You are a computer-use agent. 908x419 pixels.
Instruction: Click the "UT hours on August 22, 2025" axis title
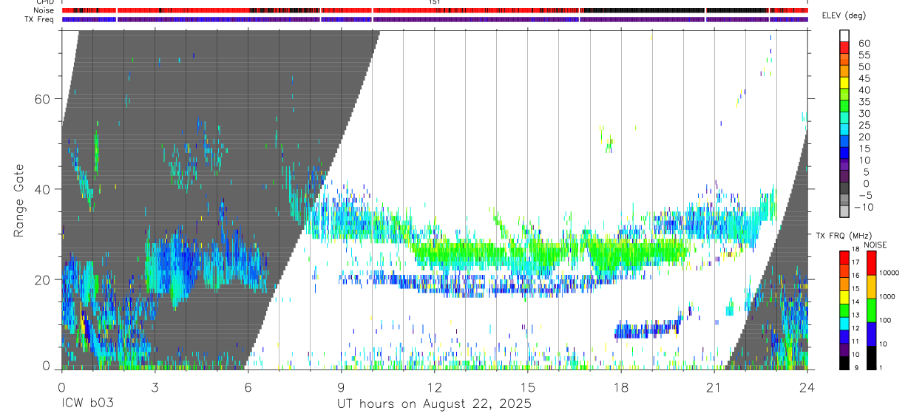coord(434,404)
